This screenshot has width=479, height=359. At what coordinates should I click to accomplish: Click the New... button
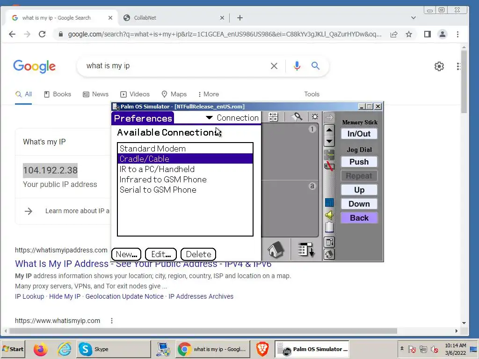pos(126,254)
